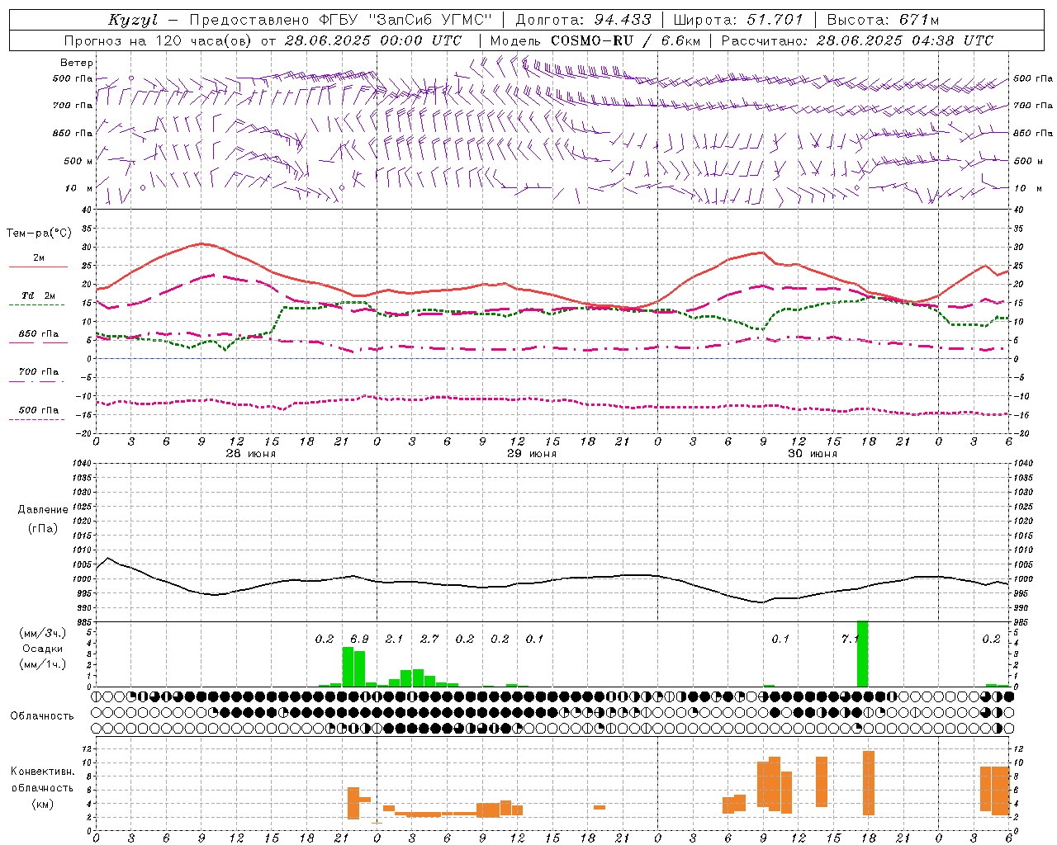
Task: Click the "Td 2м" dew point legend entry
Action: tap(39, 295)
